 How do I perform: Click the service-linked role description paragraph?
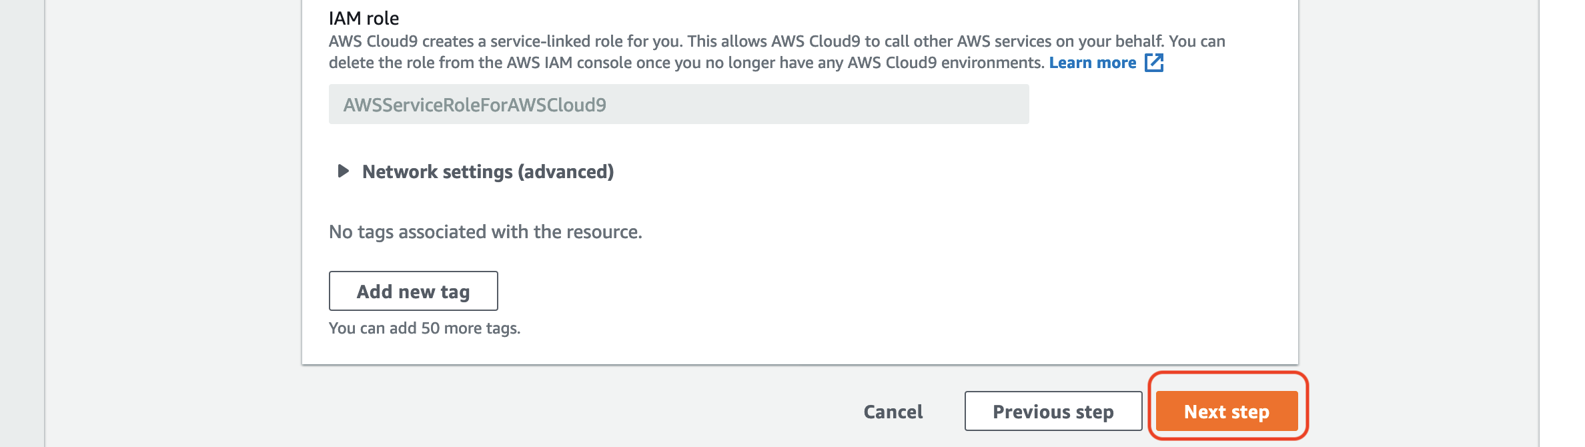777,52
